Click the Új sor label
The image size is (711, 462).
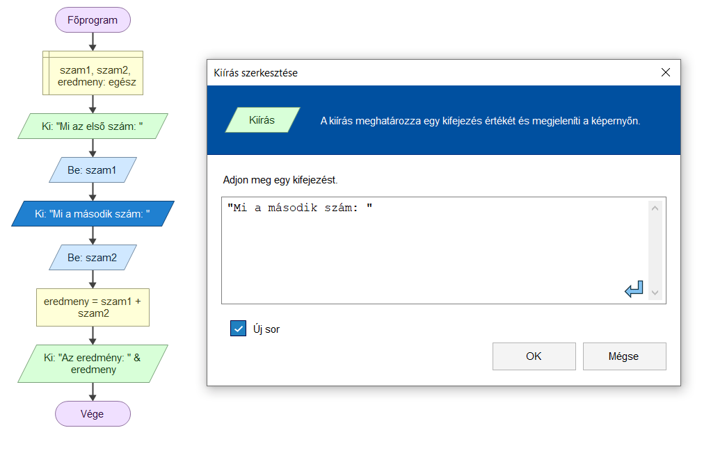coord(266,329)
